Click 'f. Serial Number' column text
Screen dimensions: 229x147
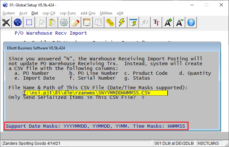(92, 78)
